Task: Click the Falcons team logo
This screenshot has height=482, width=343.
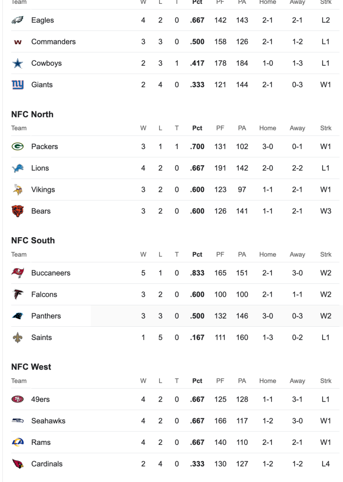Action: [x=18, y=294]
